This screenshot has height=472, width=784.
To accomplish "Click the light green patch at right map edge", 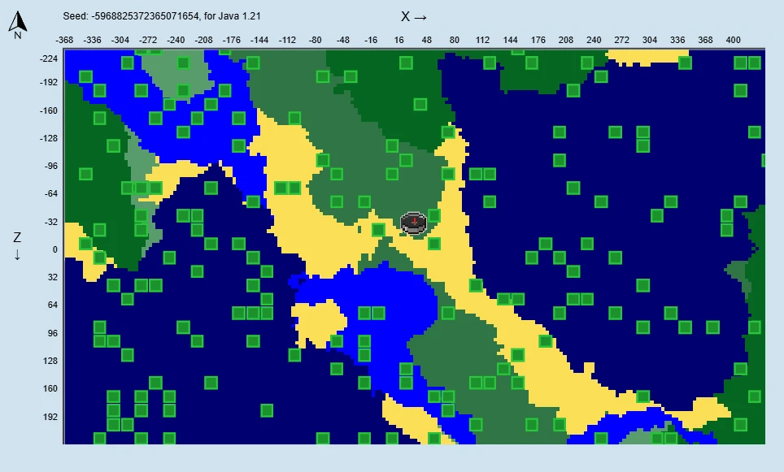I will click(738, 275).
